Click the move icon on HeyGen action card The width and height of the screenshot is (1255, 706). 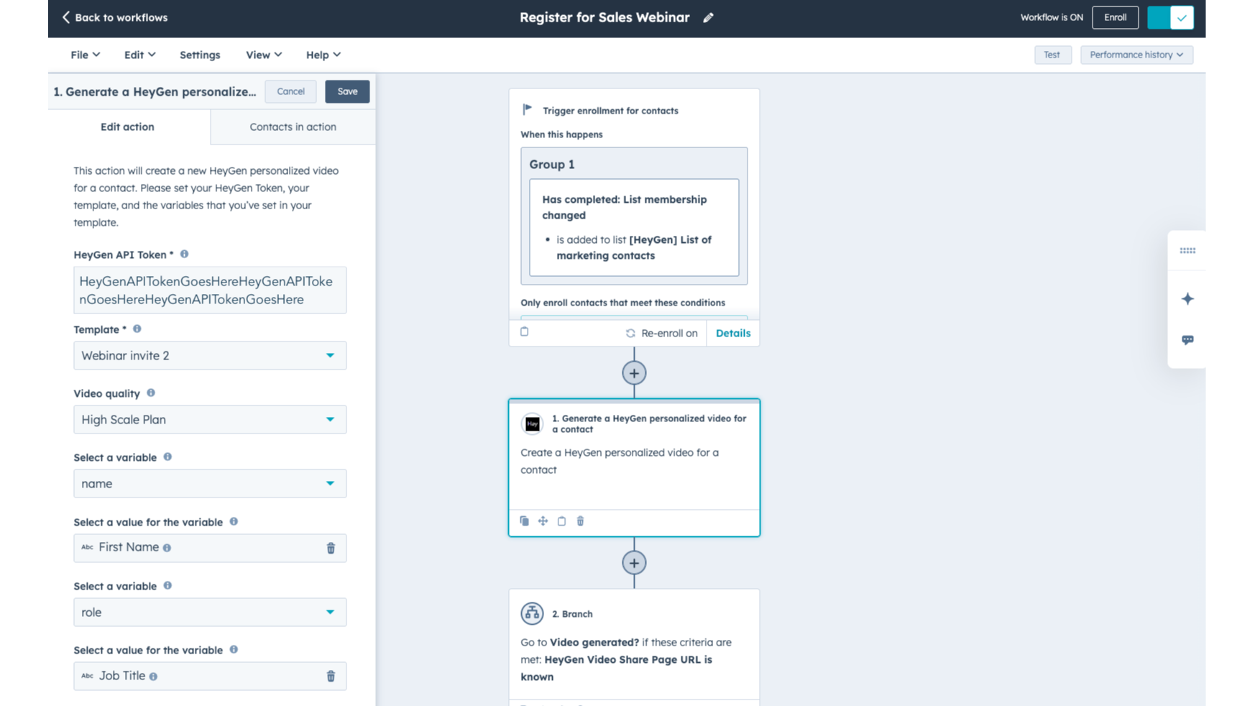[x=543, y=521]
